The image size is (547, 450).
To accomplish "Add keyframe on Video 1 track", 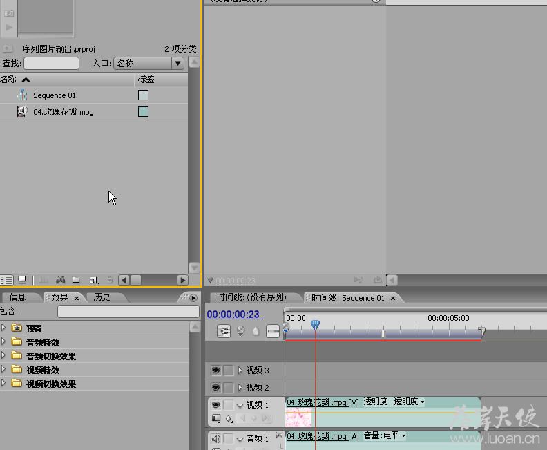I will [254, 418].
